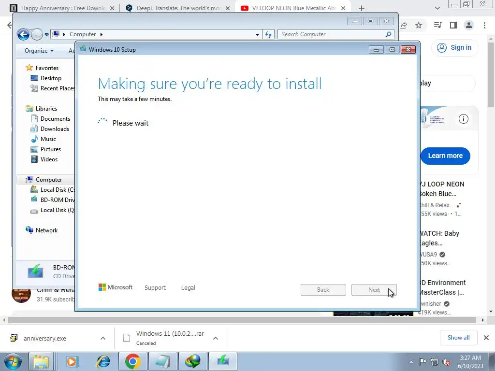Open a new Chrome tab
The height and width of the screenshot is (371, 495).
tap(362, 9)
